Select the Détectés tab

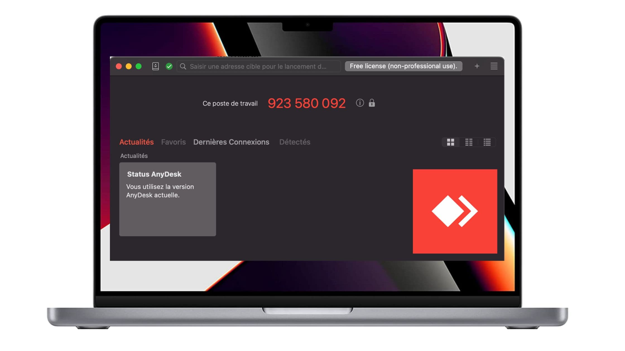pyautogui.click(x=294, y=142)
